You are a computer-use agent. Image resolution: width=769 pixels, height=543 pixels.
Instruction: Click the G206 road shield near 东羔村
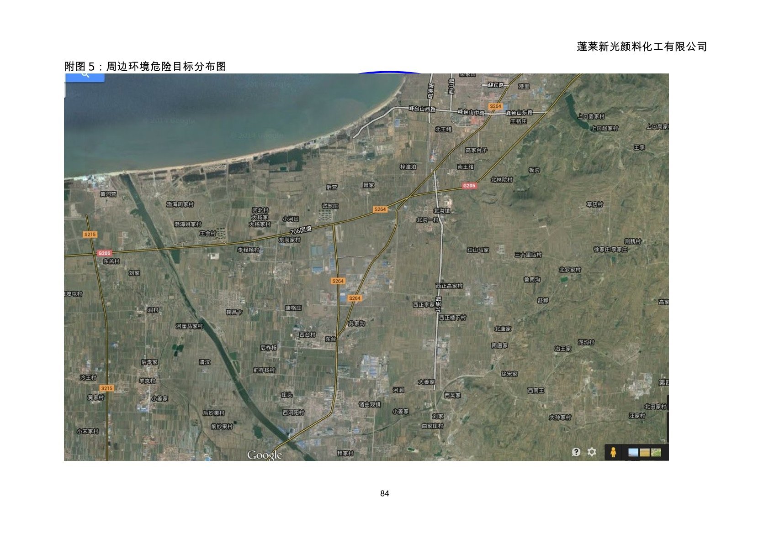click(x=104, y=253)
